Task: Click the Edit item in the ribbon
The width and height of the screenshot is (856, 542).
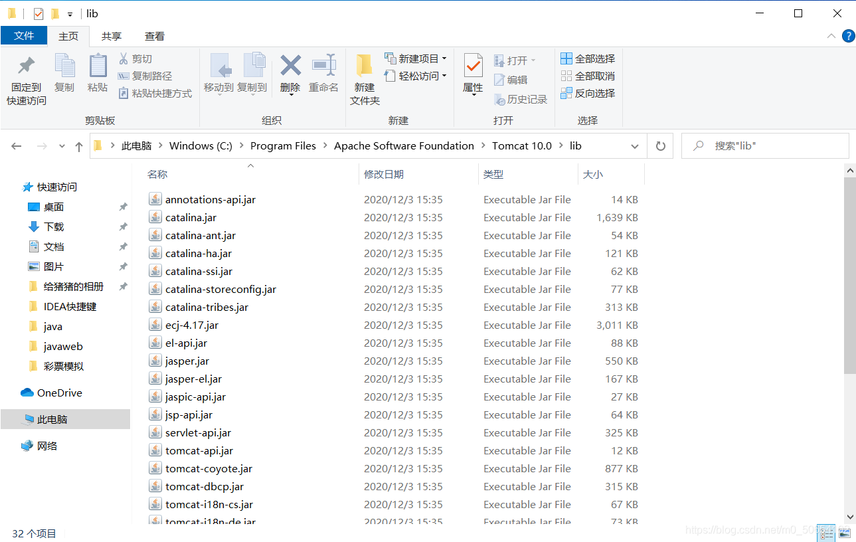Action: [511, 80]
